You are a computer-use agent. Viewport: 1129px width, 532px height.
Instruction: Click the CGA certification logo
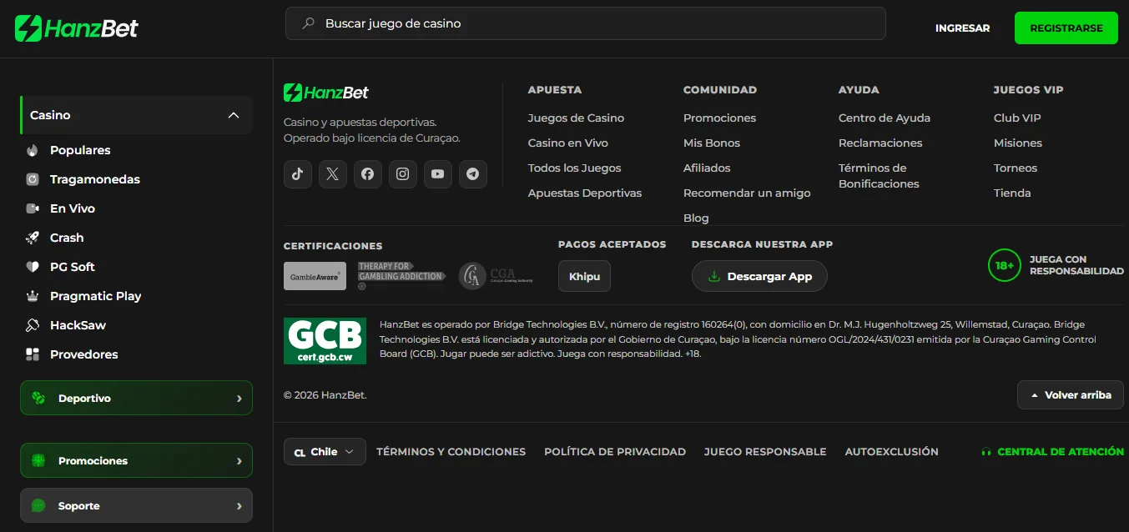(x=496, y=276)
